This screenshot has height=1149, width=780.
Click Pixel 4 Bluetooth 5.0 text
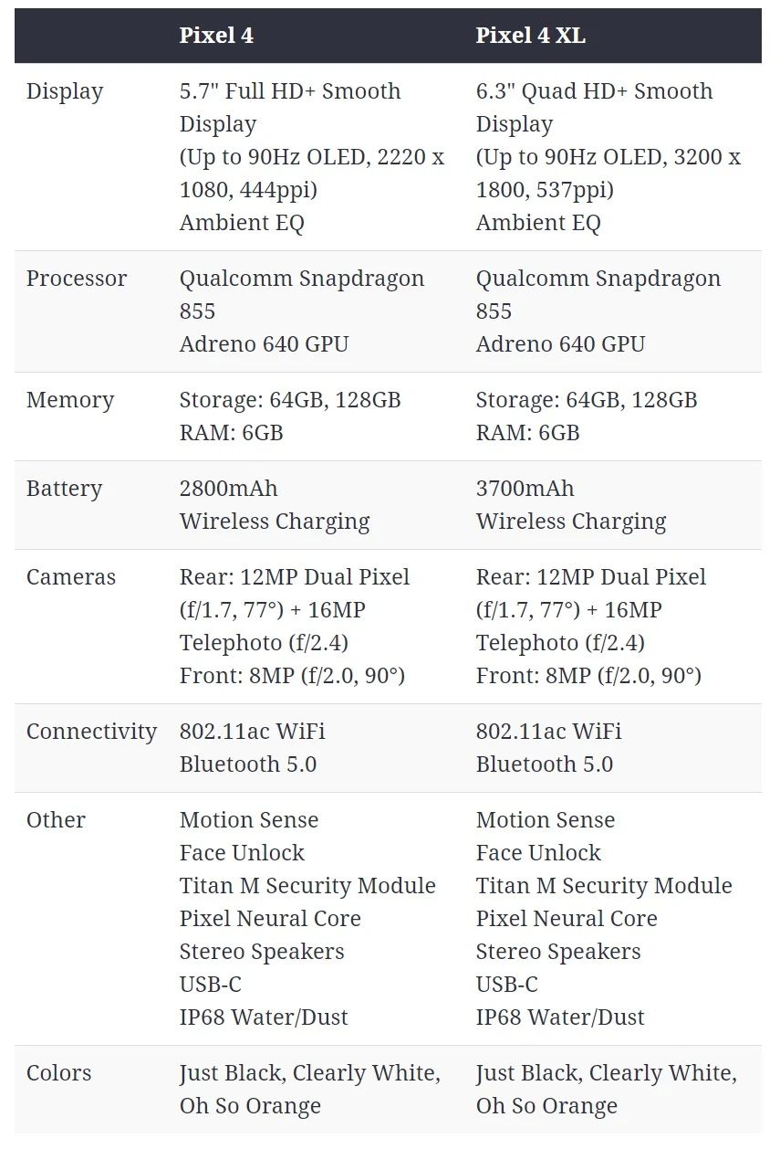coord(248,764)
